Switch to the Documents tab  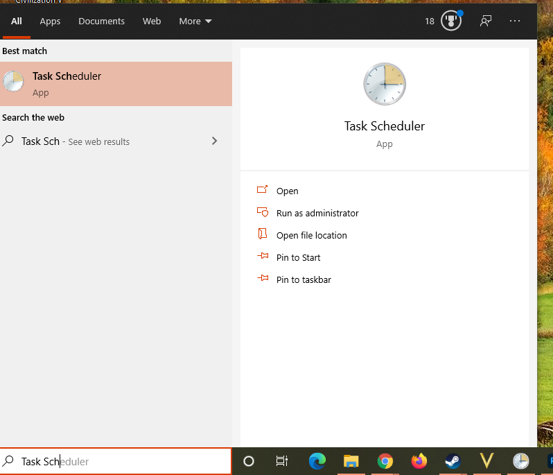(x=102, y=21)
